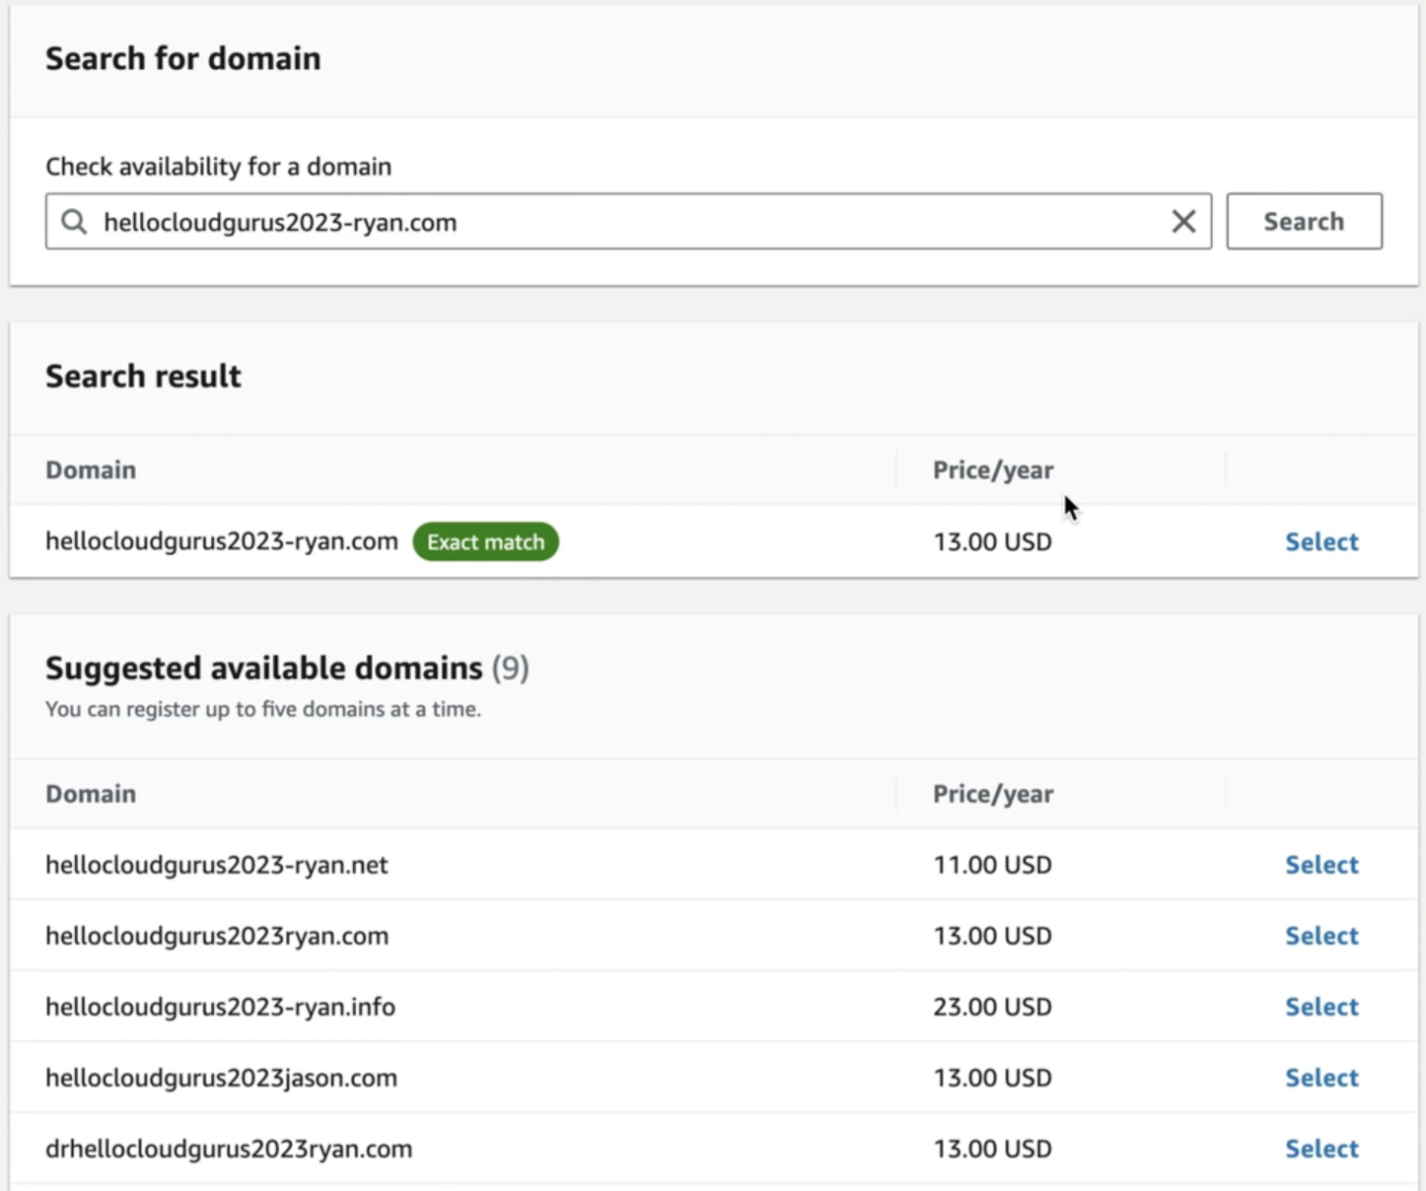Image resolution: width=1426 pixels, height=1191 pixels.
Task: Click the 13.00 USD price for hellocloudgurus2023jason.com
Action: click(x=992, y=1078)
